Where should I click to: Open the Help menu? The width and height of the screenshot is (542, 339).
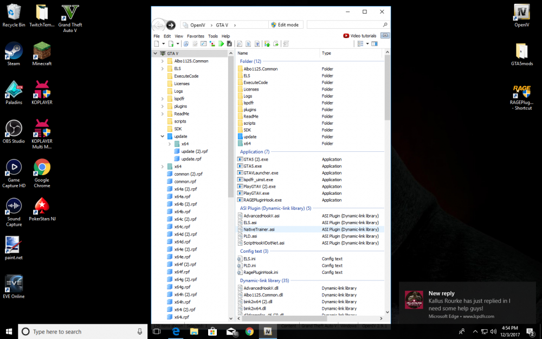click(225, 36)
